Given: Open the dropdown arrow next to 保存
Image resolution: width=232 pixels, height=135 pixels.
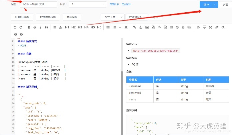Looking at the screenshot, I should (215, 5).
